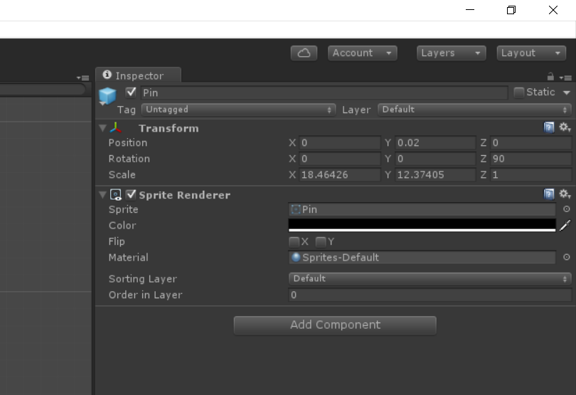Viewport: 576px width, 395px height.
Task: Select the Color eyedropper tool
Action: (565, 226)
